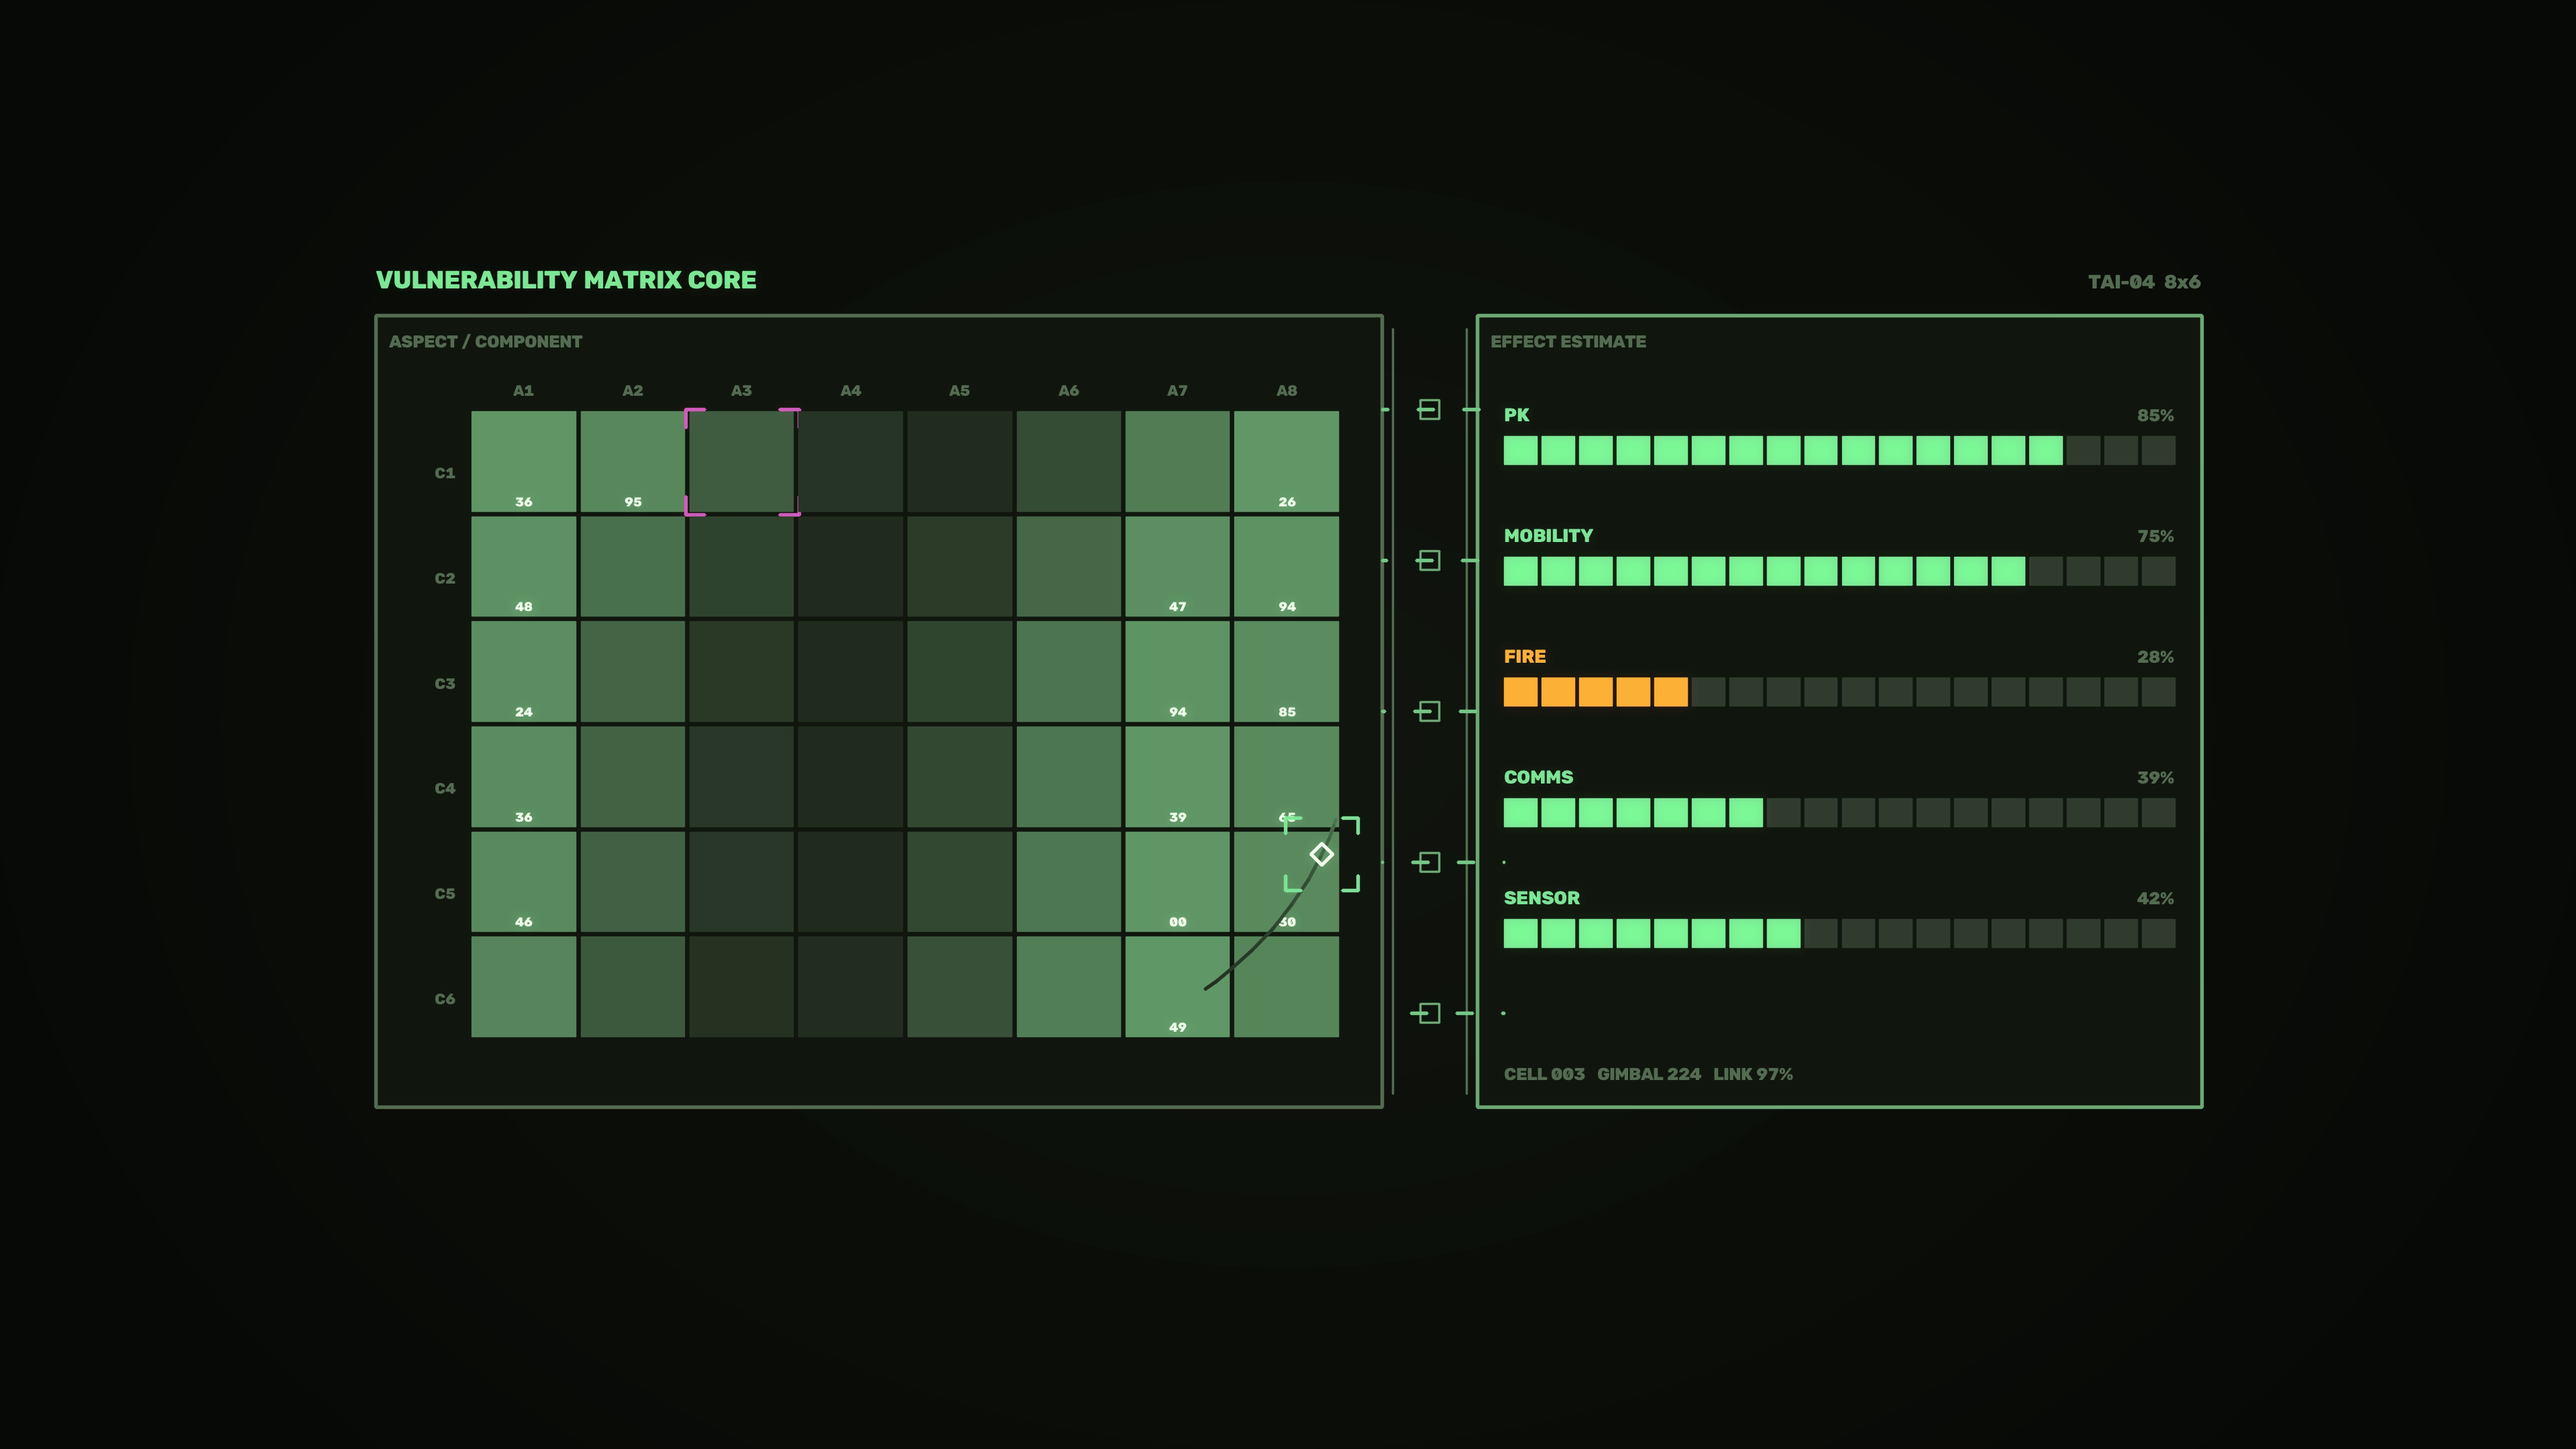Select row C3 cell showing 94
2576x1449 pixels.
1177,672
